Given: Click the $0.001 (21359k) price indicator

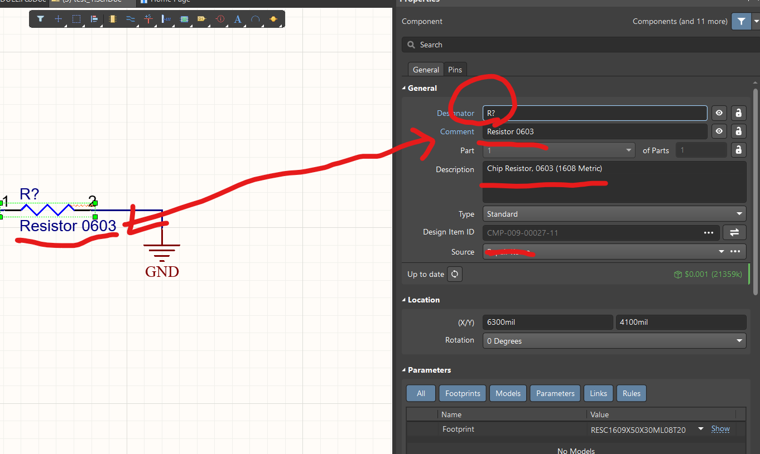Looking at the screenshot, I should coord(708,275).
